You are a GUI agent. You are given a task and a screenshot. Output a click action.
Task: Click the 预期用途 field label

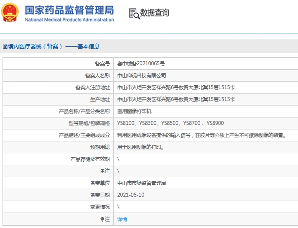coord(100,147)
